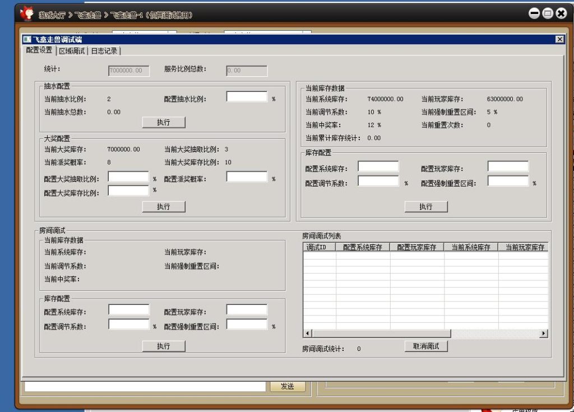574x412 pixels.
Task: Maximize the game lobby window
Action: click(548, 13)
